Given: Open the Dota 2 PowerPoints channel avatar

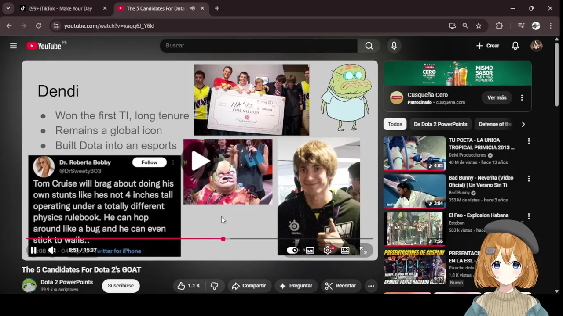Looking at the screenshot, I should (x=29, y=285).
